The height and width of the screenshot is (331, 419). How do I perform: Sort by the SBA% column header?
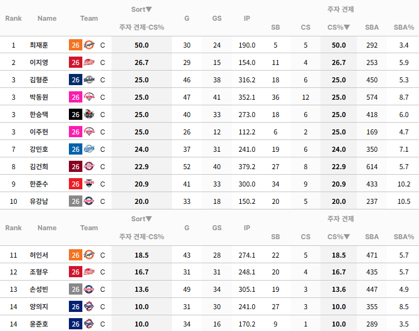pos(404,27)
